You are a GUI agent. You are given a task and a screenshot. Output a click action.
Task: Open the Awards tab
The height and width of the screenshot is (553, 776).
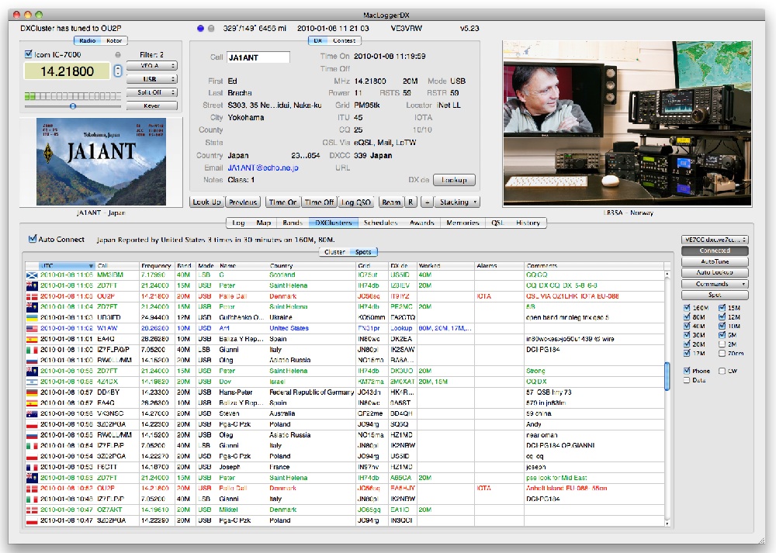click(x=421, y=223)
